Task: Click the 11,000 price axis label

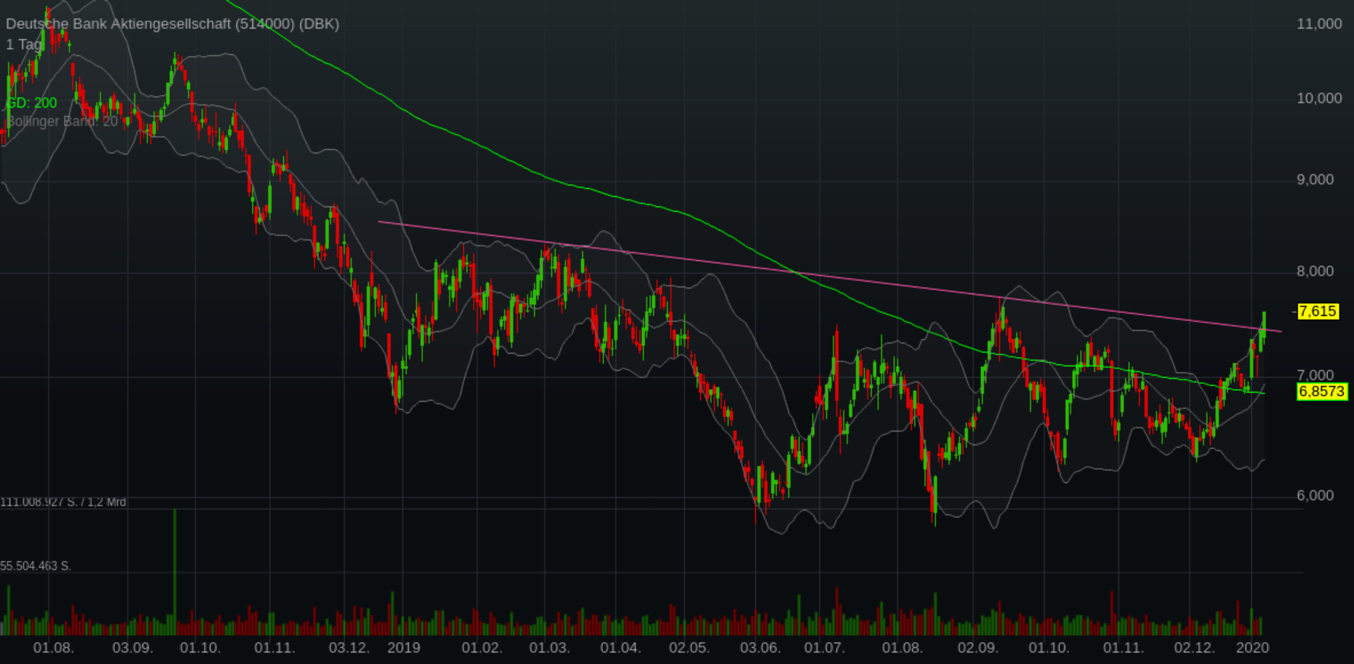Action: [x=1319, y=24]
